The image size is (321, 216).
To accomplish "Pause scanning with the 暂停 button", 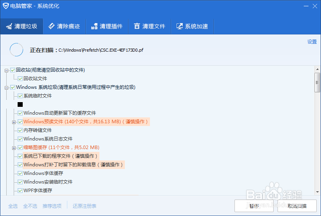I will click(254, 206).
